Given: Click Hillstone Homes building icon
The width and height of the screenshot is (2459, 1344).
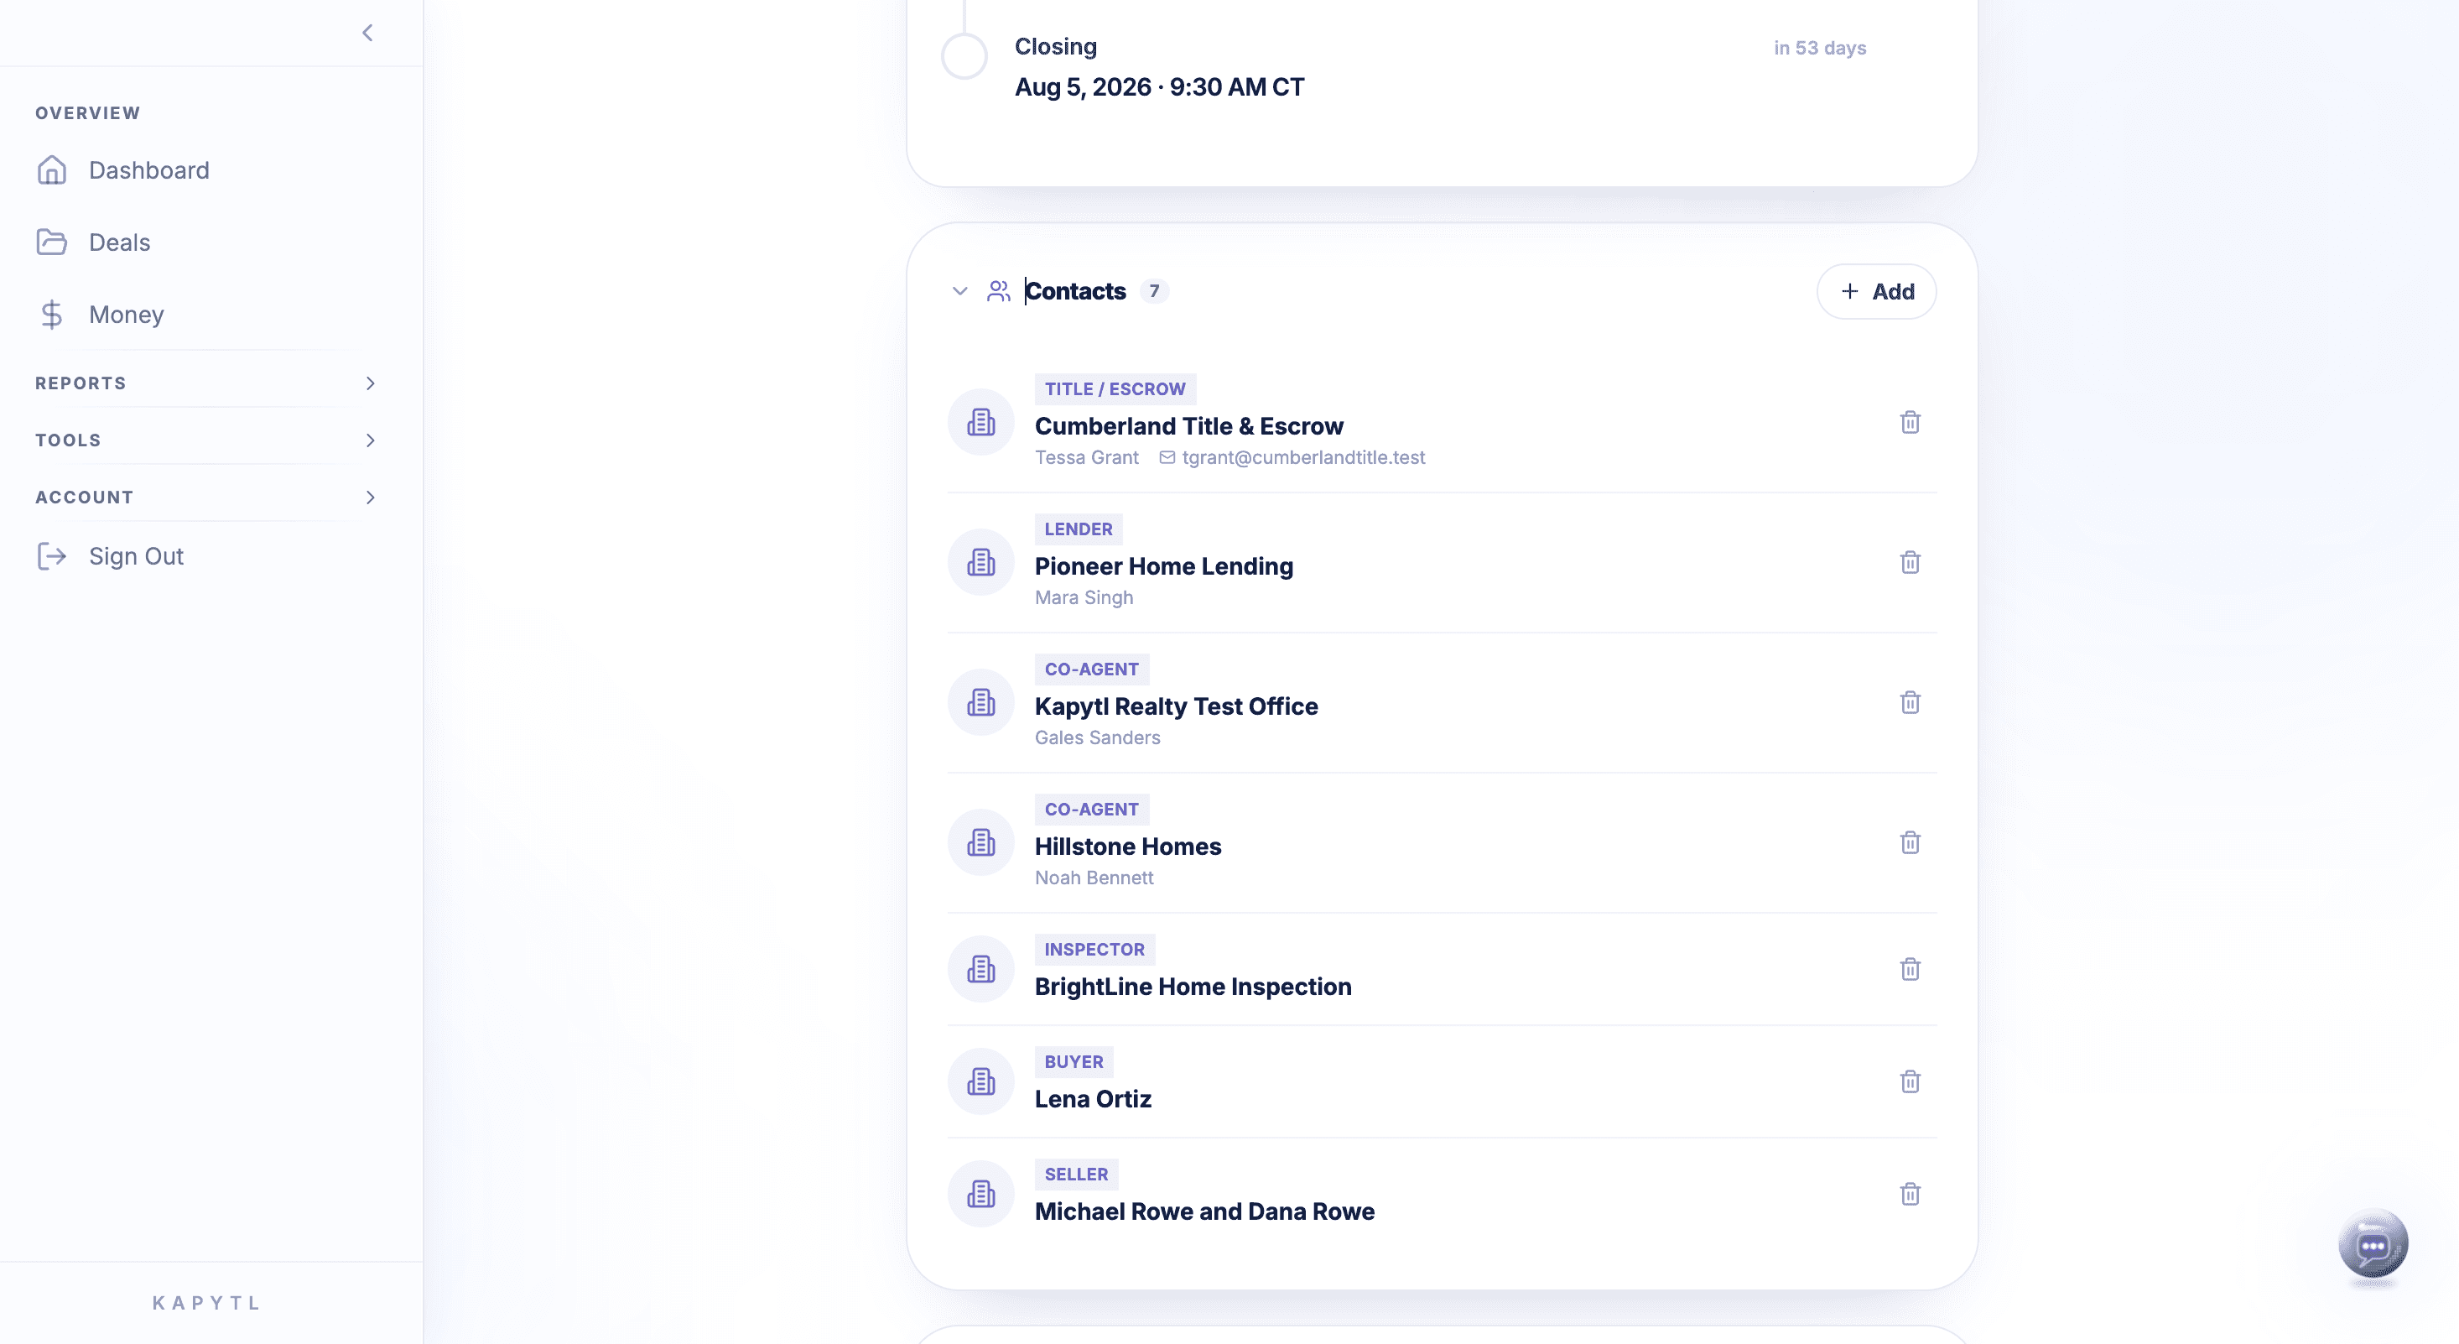Looking at the screenshot, I should click(981, 842).
